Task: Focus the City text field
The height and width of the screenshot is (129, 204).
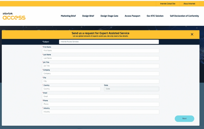Action: (101, 81)
